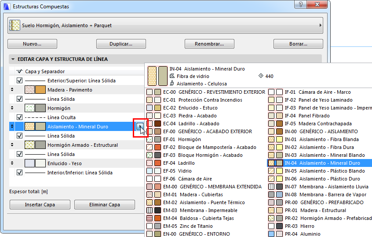Screen dimensions: 372x237
Task: Click reorder arrows of Enlucido - Yeso layer
Action: (x=12, y=163)
